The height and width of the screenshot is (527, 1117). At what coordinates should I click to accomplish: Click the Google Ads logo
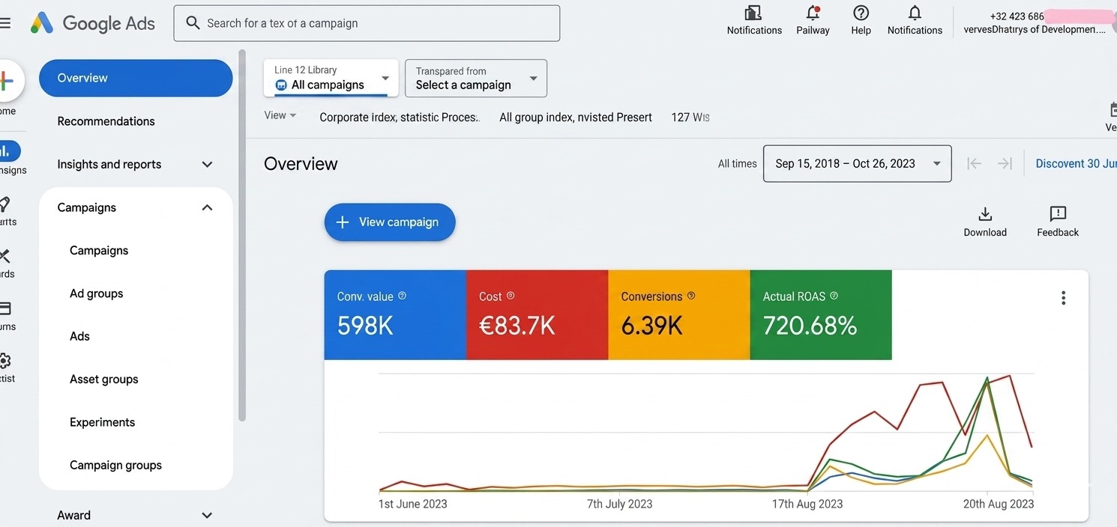pyautogui.click(x=93, y=23)
